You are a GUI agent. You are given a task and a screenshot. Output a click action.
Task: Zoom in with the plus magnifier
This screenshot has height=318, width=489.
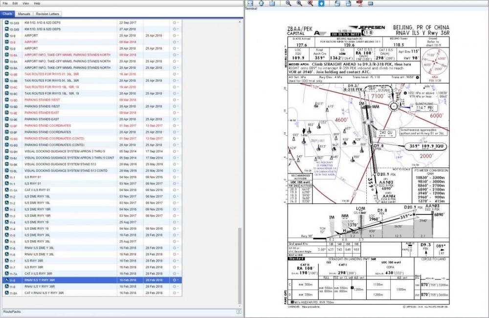click(x=299, y=3)
